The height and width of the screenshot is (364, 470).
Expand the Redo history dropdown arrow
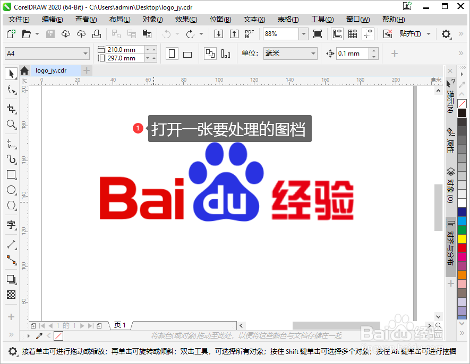pyautogui.click(x=201, y=34)
